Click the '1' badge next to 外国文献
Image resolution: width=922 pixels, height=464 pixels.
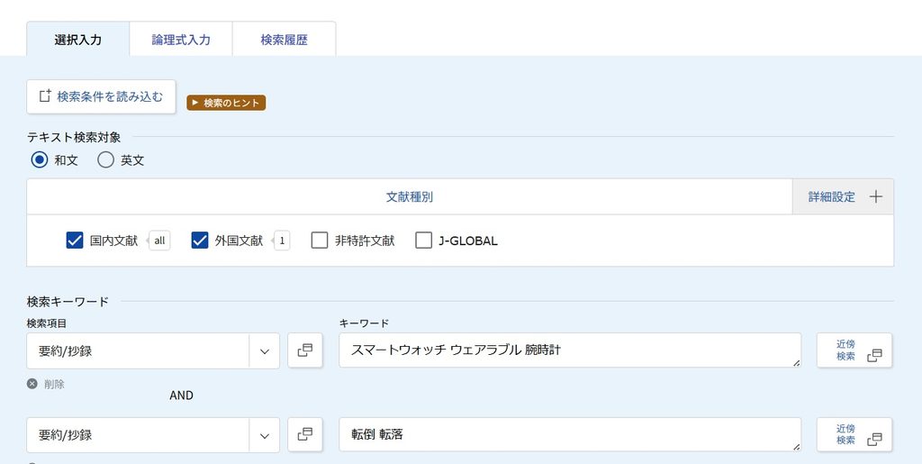(x=282, y=241)
